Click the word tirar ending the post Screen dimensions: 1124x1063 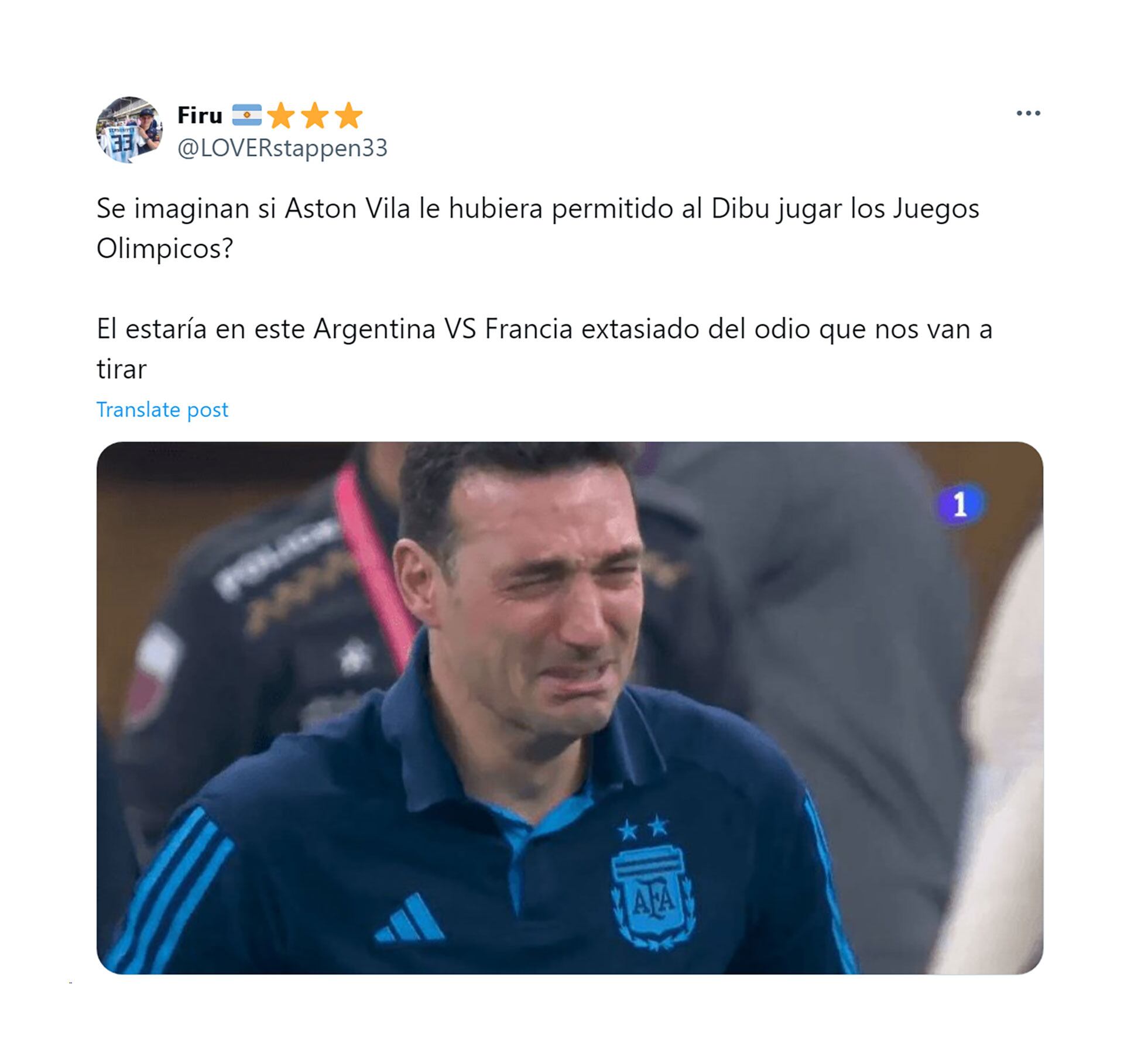tap(121, 369)
